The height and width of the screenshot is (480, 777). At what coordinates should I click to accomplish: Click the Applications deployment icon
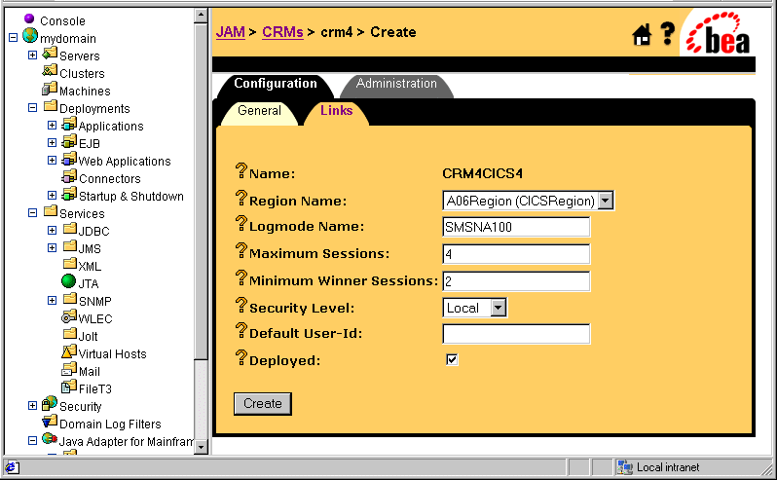pyautogui.click(x=69, y=124)
